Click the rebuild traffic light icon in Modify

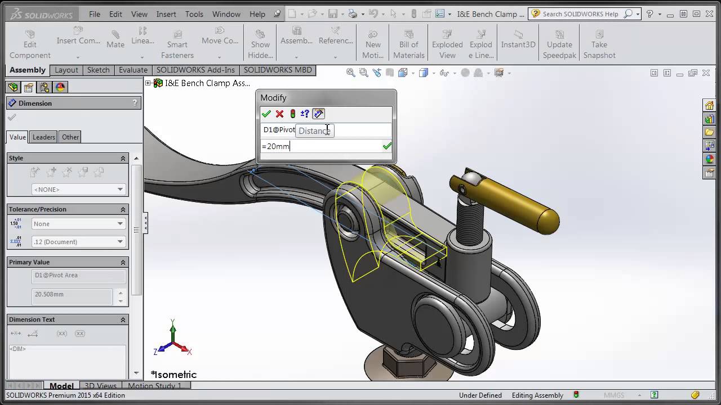292,114
